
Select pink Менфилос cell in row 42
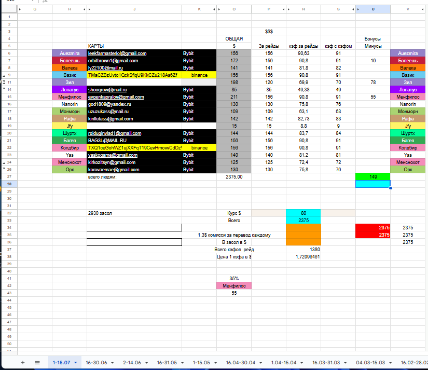pos(234,285)
